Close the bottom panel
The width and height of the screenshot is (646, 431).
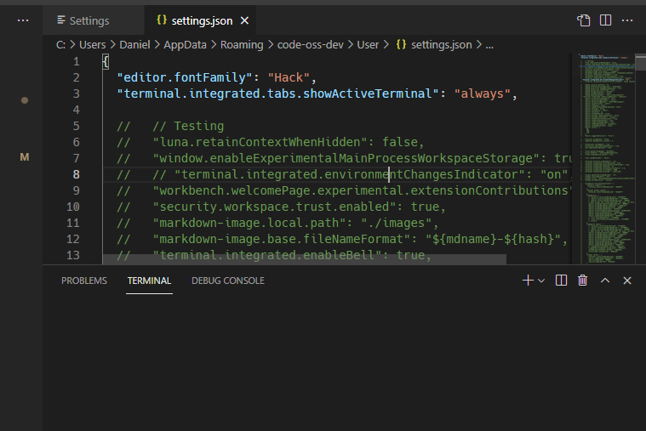[x=627, y=281]
